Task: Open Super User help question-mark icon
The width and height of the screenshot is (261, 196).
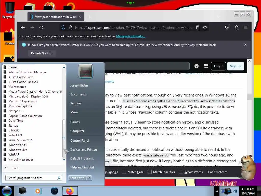Action: (197, 66)
